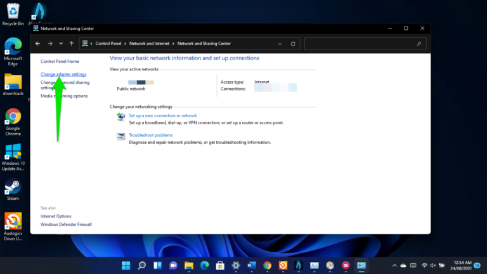Open Settings gear from taskbar

[236, 266]
